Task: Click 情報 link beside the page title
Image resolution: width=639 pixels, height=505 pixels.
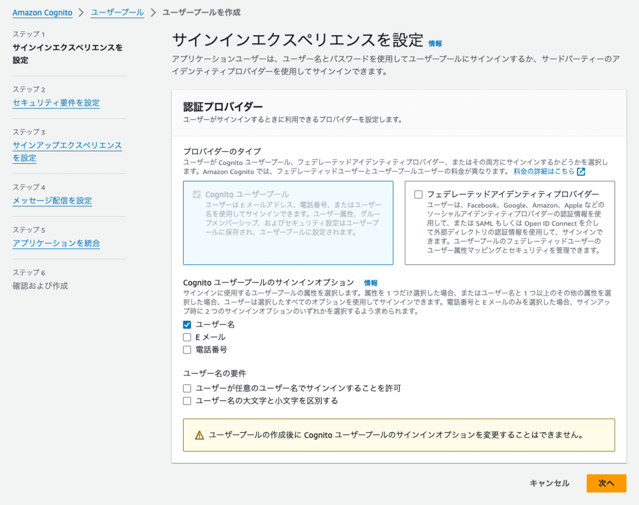Action: pyautogui.click(x=435, y=43)
